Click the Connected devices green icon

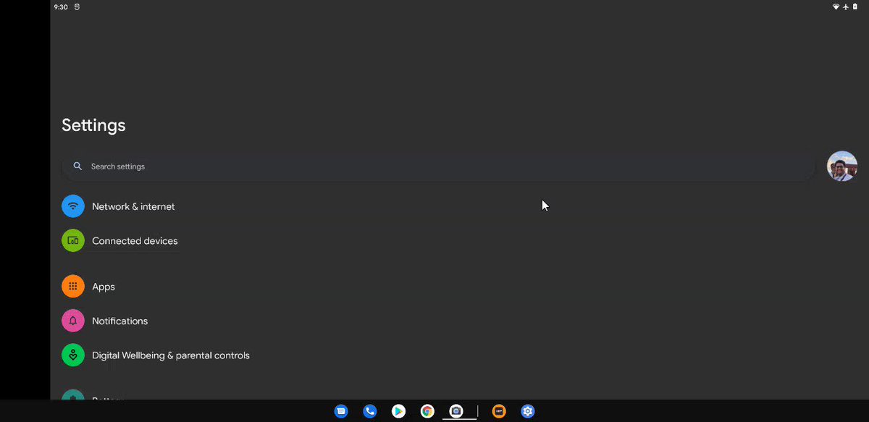pyautogui.click(x=73, y=241)
